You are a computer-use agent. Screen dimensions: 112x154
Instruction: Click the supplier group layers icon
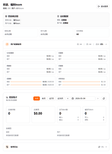point(6,16)
